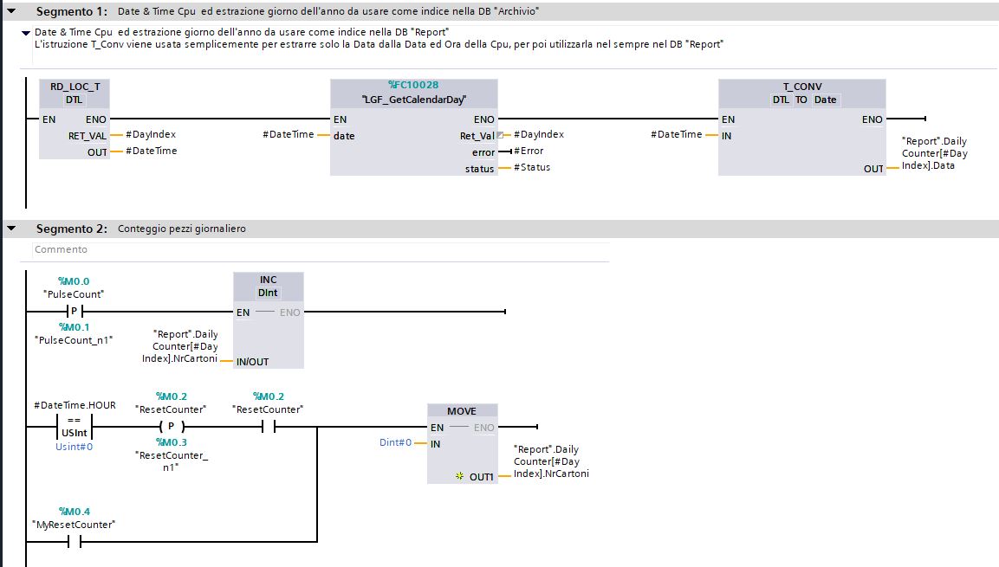Click the #DateTime.HOUR operand
The height and width of the screenshot is (567, 999).
[x=75, y=405]
